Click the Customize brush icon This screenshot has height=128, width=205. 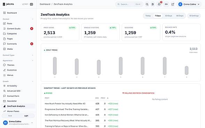5,70
